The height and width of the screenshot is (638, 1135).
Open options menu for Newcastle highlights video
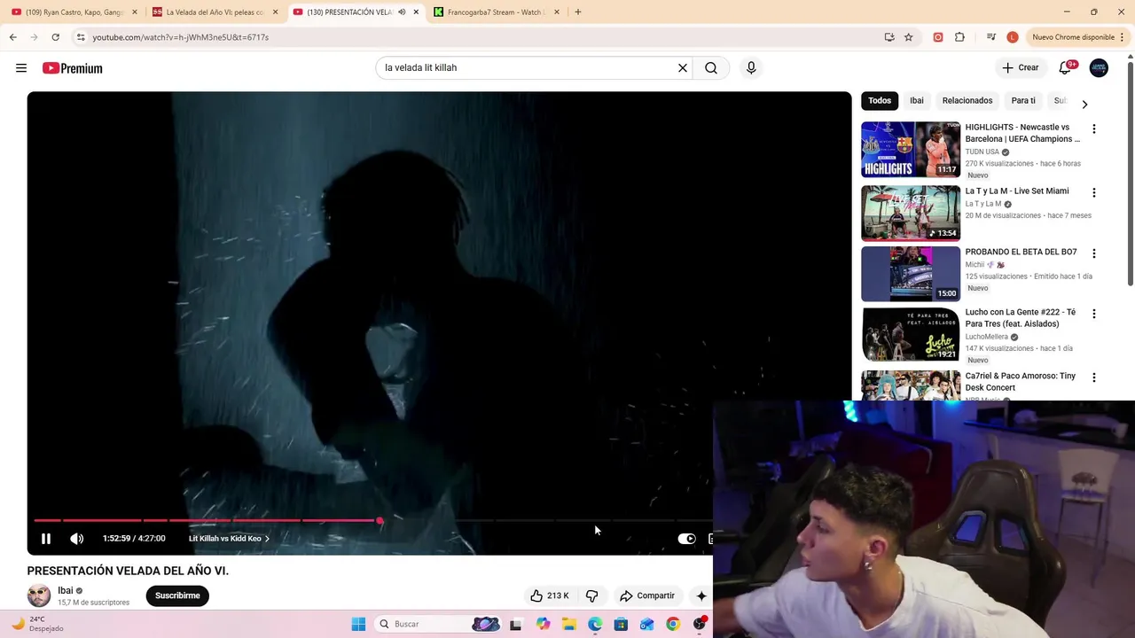click(1094, 128)
